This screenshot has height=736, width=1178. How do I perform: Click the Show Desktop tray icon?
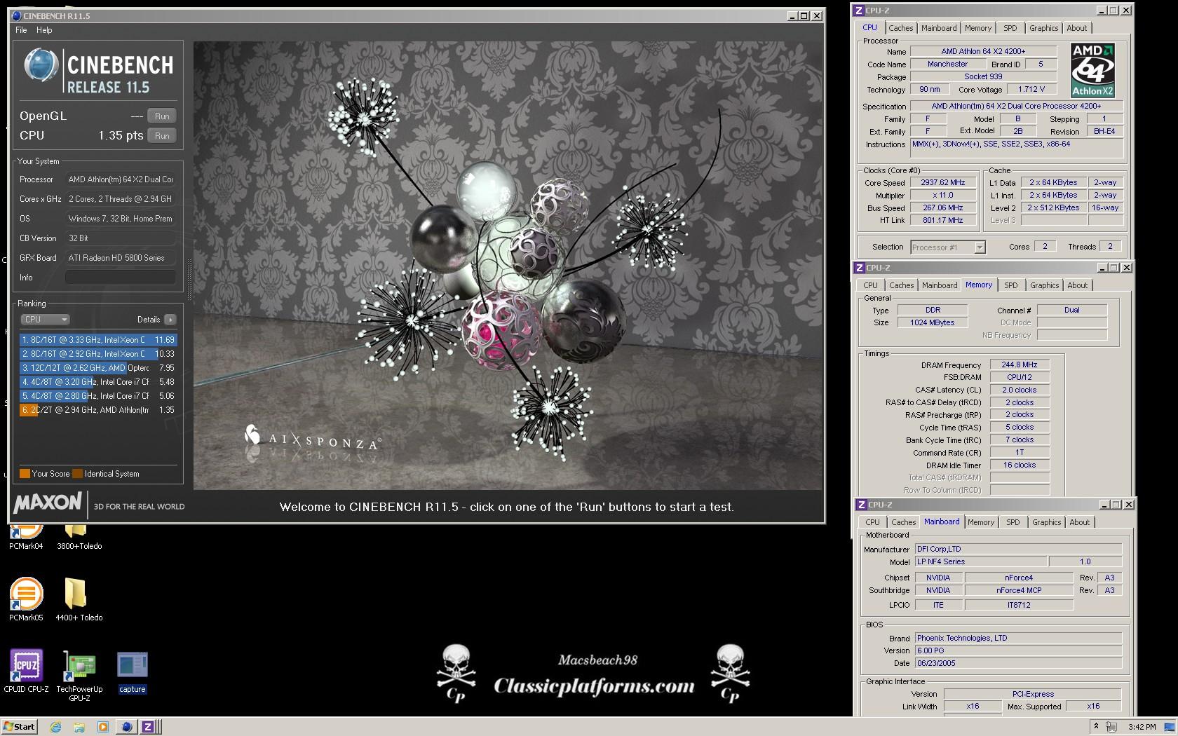(1169, 727)
